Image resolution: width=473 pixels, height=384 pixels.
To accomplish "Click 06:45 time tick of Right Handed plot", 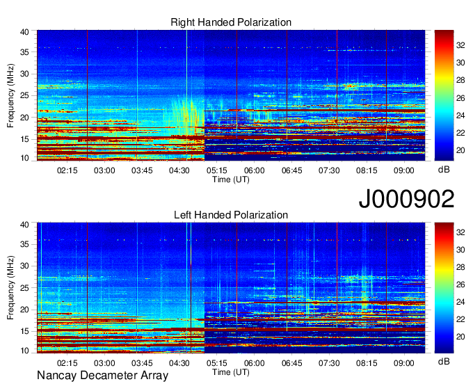I will coord(291,170).
